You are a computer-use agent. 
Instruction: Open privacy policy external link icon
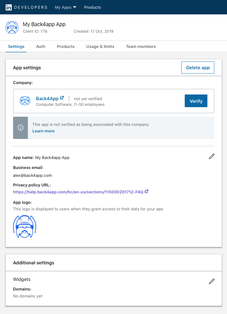pyautogui.click(x=146, y=192)
